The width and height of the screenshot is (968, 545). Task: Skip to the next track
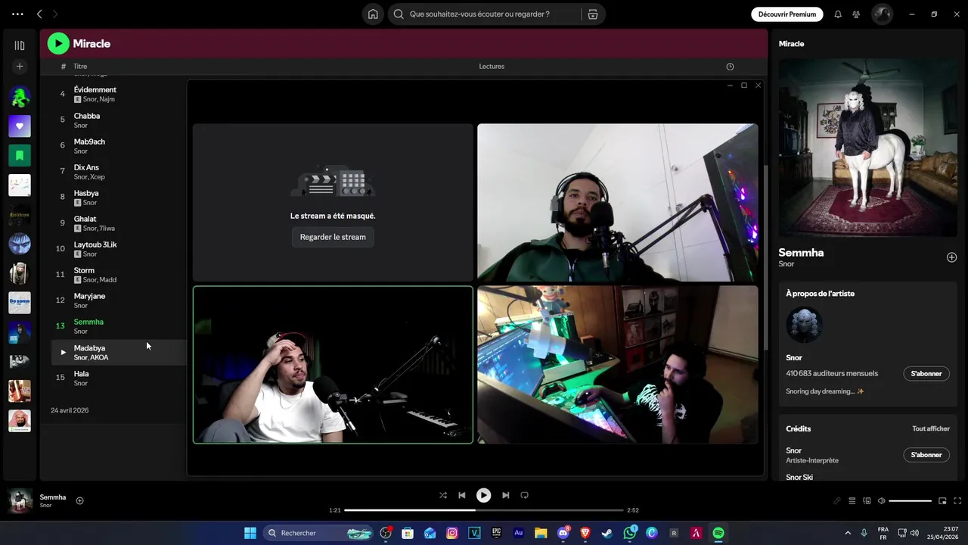[505, 495]
